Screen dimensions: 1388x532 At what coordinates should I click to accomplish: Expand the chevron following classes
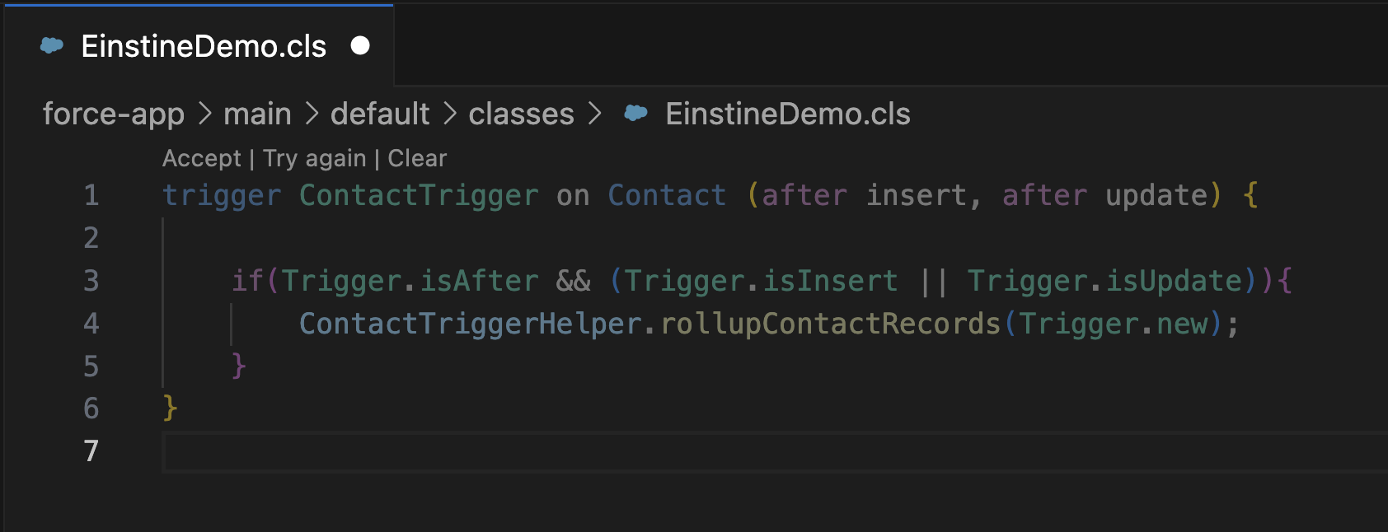(x=594, y=114)
